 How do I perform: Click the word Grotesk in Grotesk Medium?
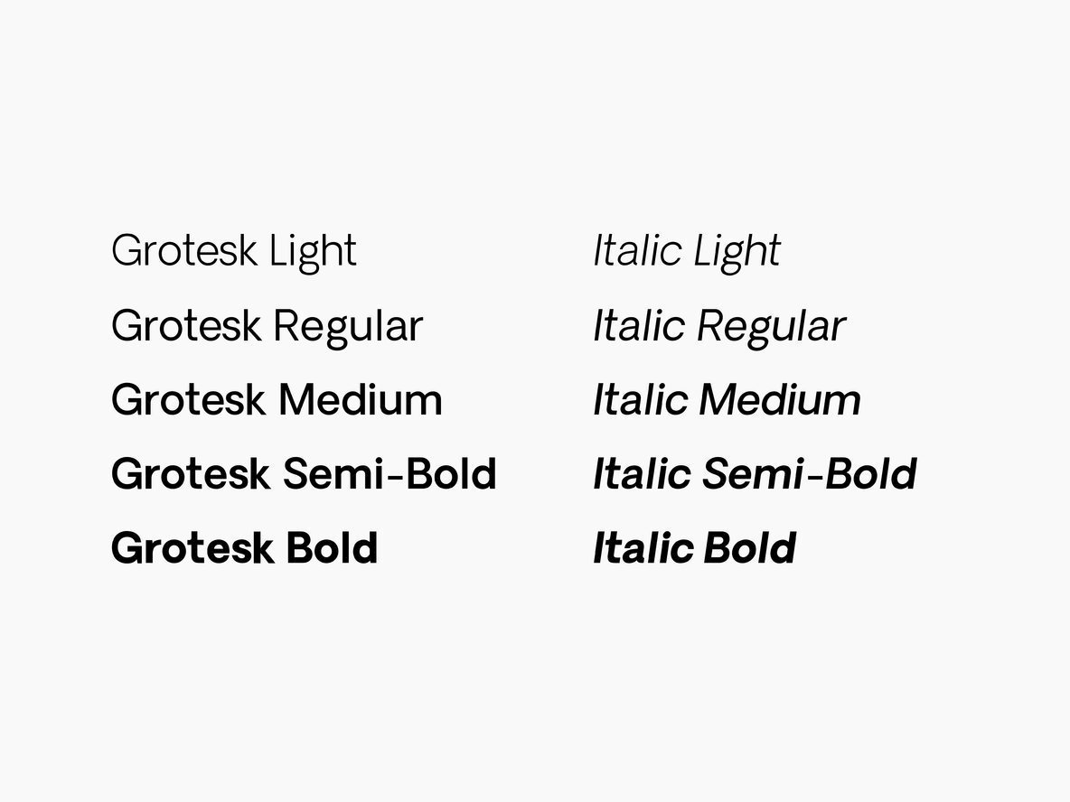point(188,400)
